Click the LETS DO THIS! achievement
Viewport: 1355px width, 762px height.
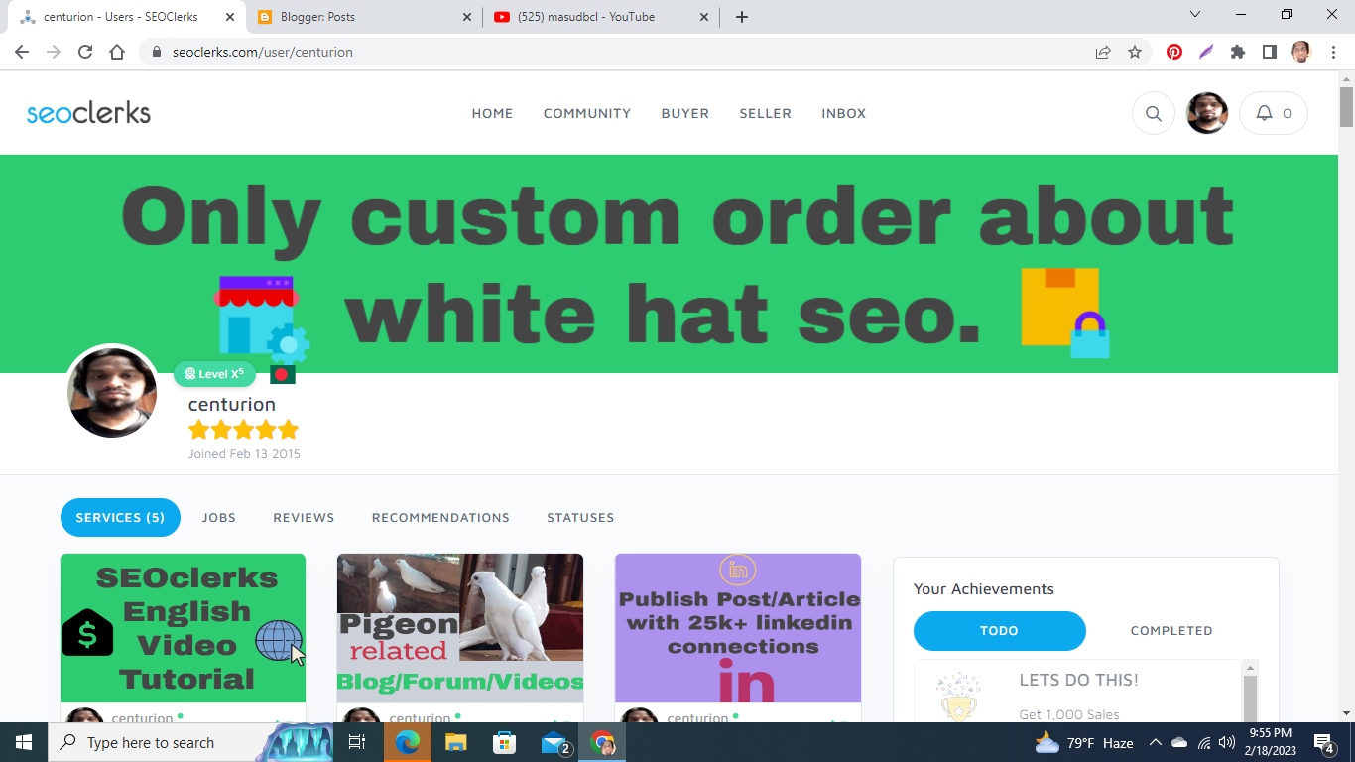pos(1078,680)
